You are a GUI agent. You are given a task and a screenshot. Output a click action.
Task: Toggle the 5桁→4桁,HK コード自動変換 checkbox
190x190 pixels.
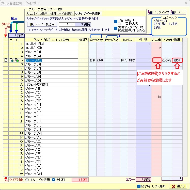pyautogui.click(x=116, y=22)
